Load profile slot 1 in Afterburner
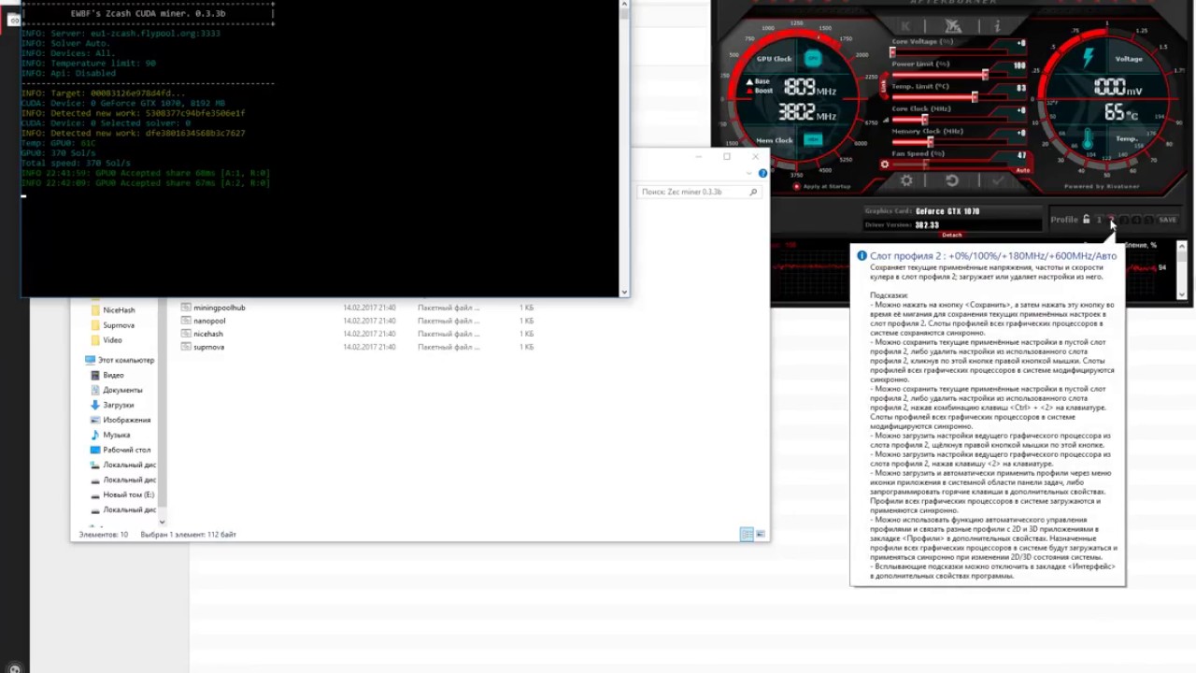Viewport: 1196px width, 673px height. coord(1099,220)
